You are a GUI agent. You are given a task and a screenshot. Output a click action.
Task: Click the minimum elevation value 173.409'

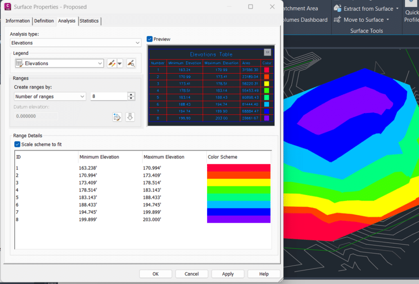point(88,183)
